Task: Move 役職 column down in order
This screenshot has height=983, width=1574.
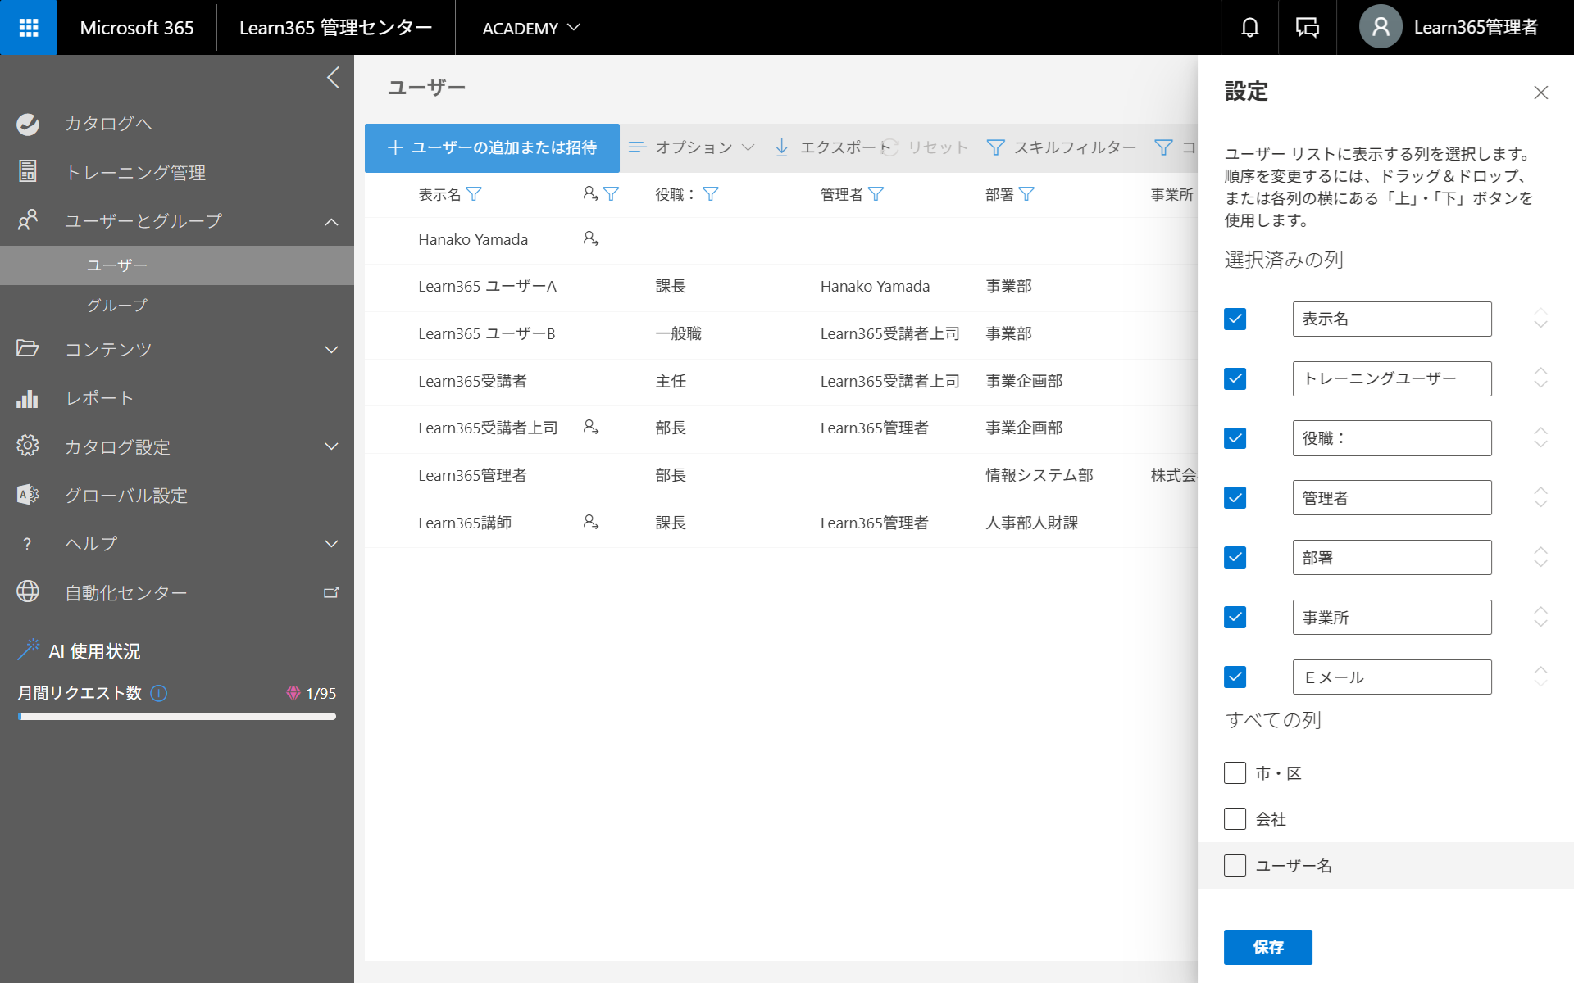Action: point(1541,444)
